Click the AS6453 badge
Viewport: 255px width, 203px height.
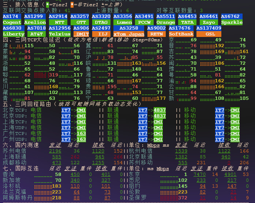click(187, 16)
